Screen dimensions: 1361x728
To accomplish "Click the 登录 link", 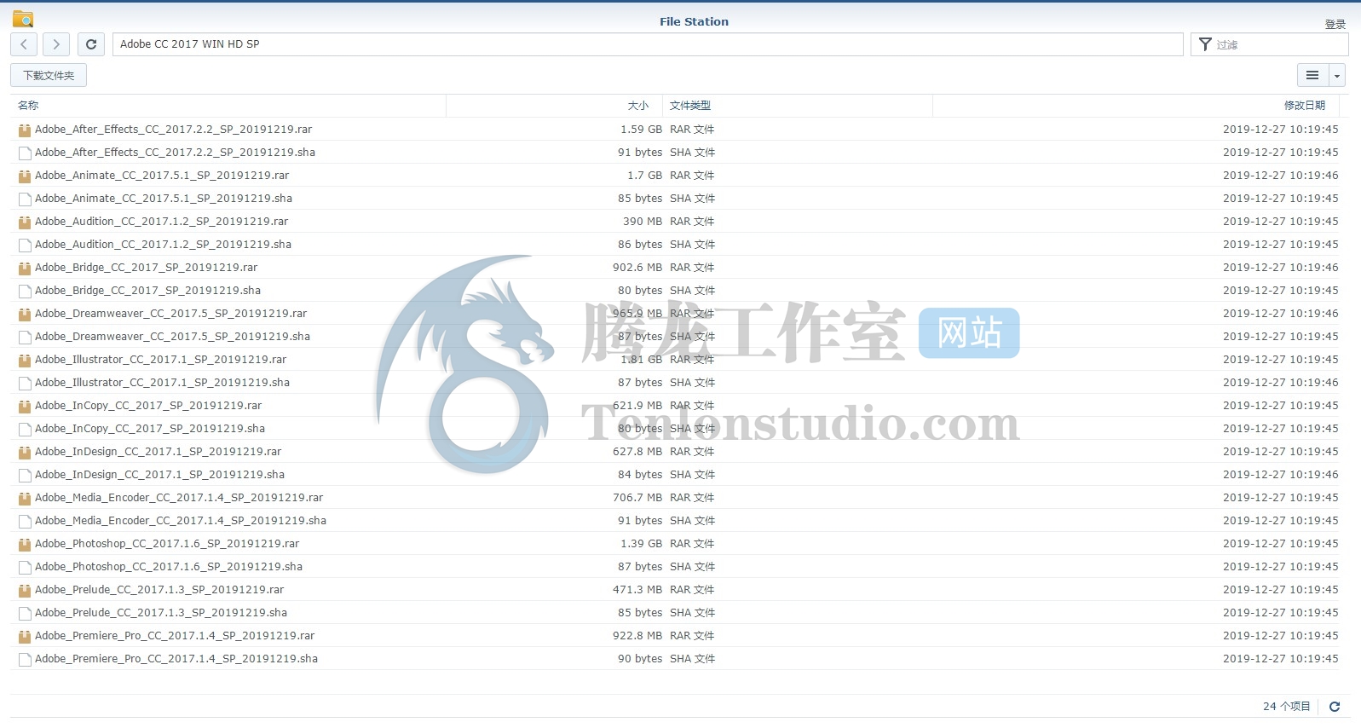I will click(1335, 24).
